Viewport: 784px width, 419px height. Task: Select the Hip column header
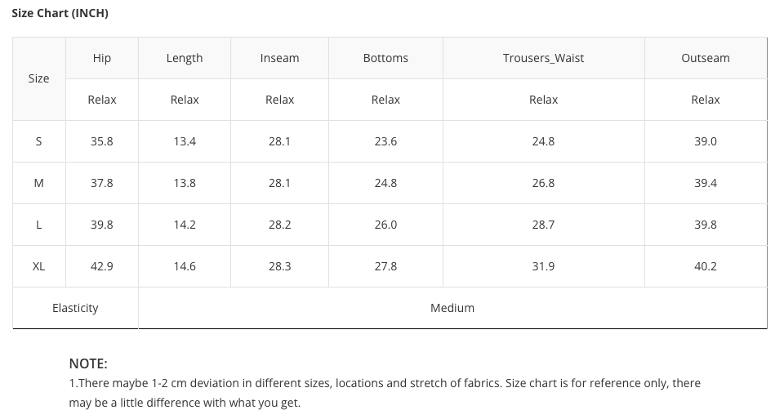pyautogui.click(x=102, y=58)
